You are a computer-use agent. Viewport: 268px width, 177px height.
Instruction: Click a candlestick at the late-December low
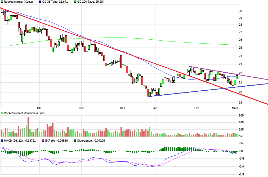tap(148, 93)
